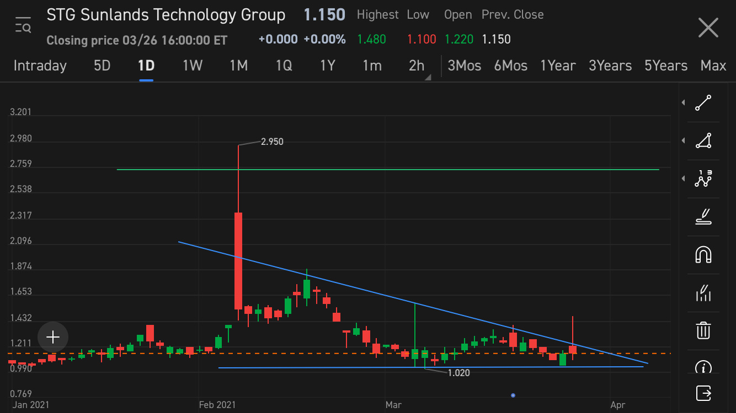
Task: Toggle the magnet snap tool
Action: [x=703, y=254]
